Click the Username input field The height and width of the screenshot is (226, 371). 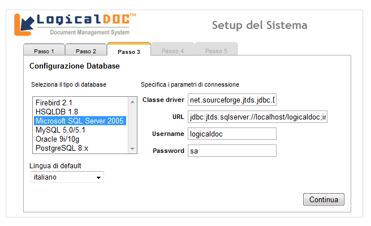tap(232, 134)
